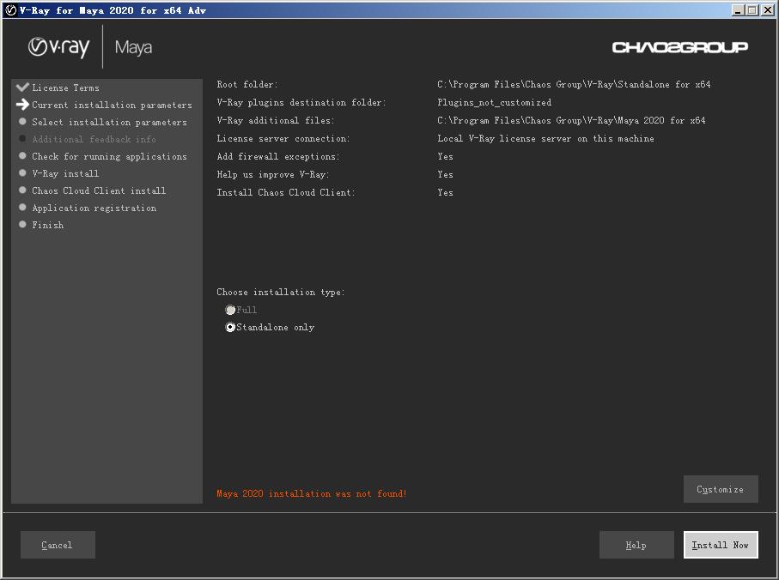The width and height of the screenshot is (779, 580).
Task: Click the Root folder label
Action: (x=247, y=84)
